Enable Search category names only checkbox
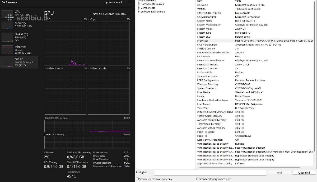This screenshot has height=182, width=317. (x=198, y=179)
